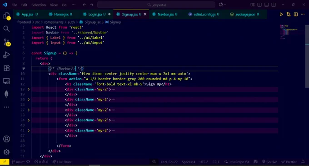Screen dimensions: 309x166
Task: Click the minimap code preview
Action: click(289, 31)
